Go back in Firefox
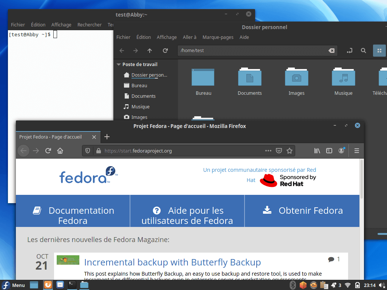Viewport: 387px width, 290px height. tap(23, 151)
